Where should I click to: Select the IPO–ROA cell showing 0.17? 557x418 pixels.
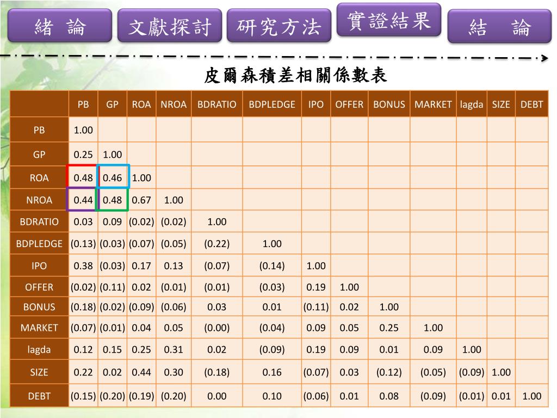click(x=141, y=266)
